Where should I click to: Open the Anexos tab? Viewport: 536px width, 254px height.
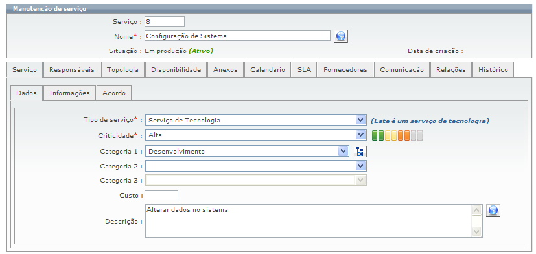coord(226,70)
